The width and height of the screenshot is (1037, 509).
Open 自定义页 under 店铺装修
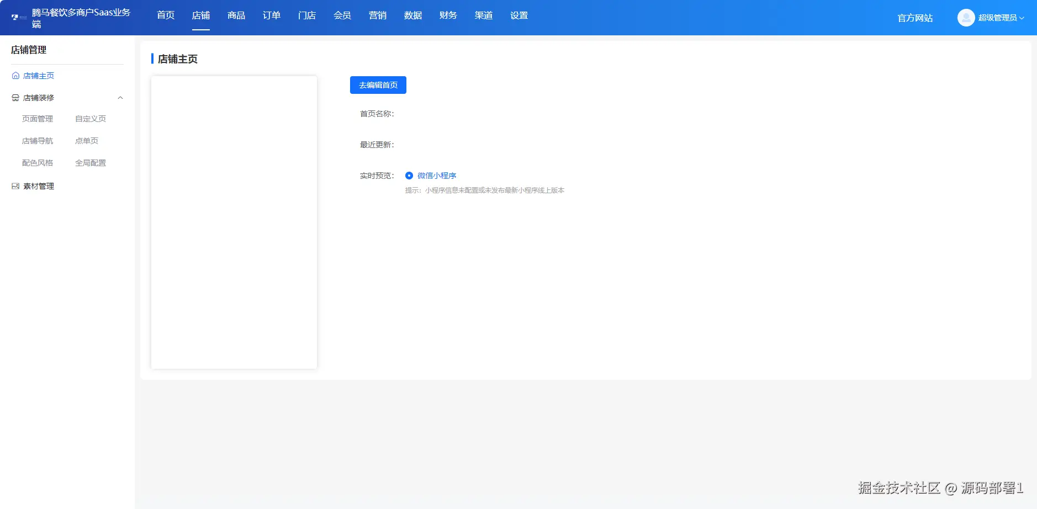click(x=91, y=119)
